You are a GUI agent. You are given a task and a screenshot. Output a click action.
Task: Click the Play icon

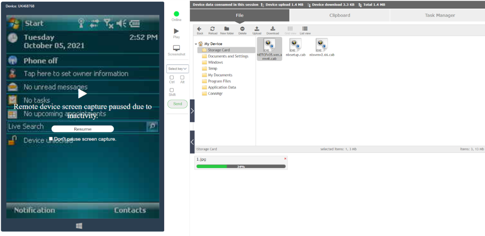pyautogui.click(x=177, y=31)
